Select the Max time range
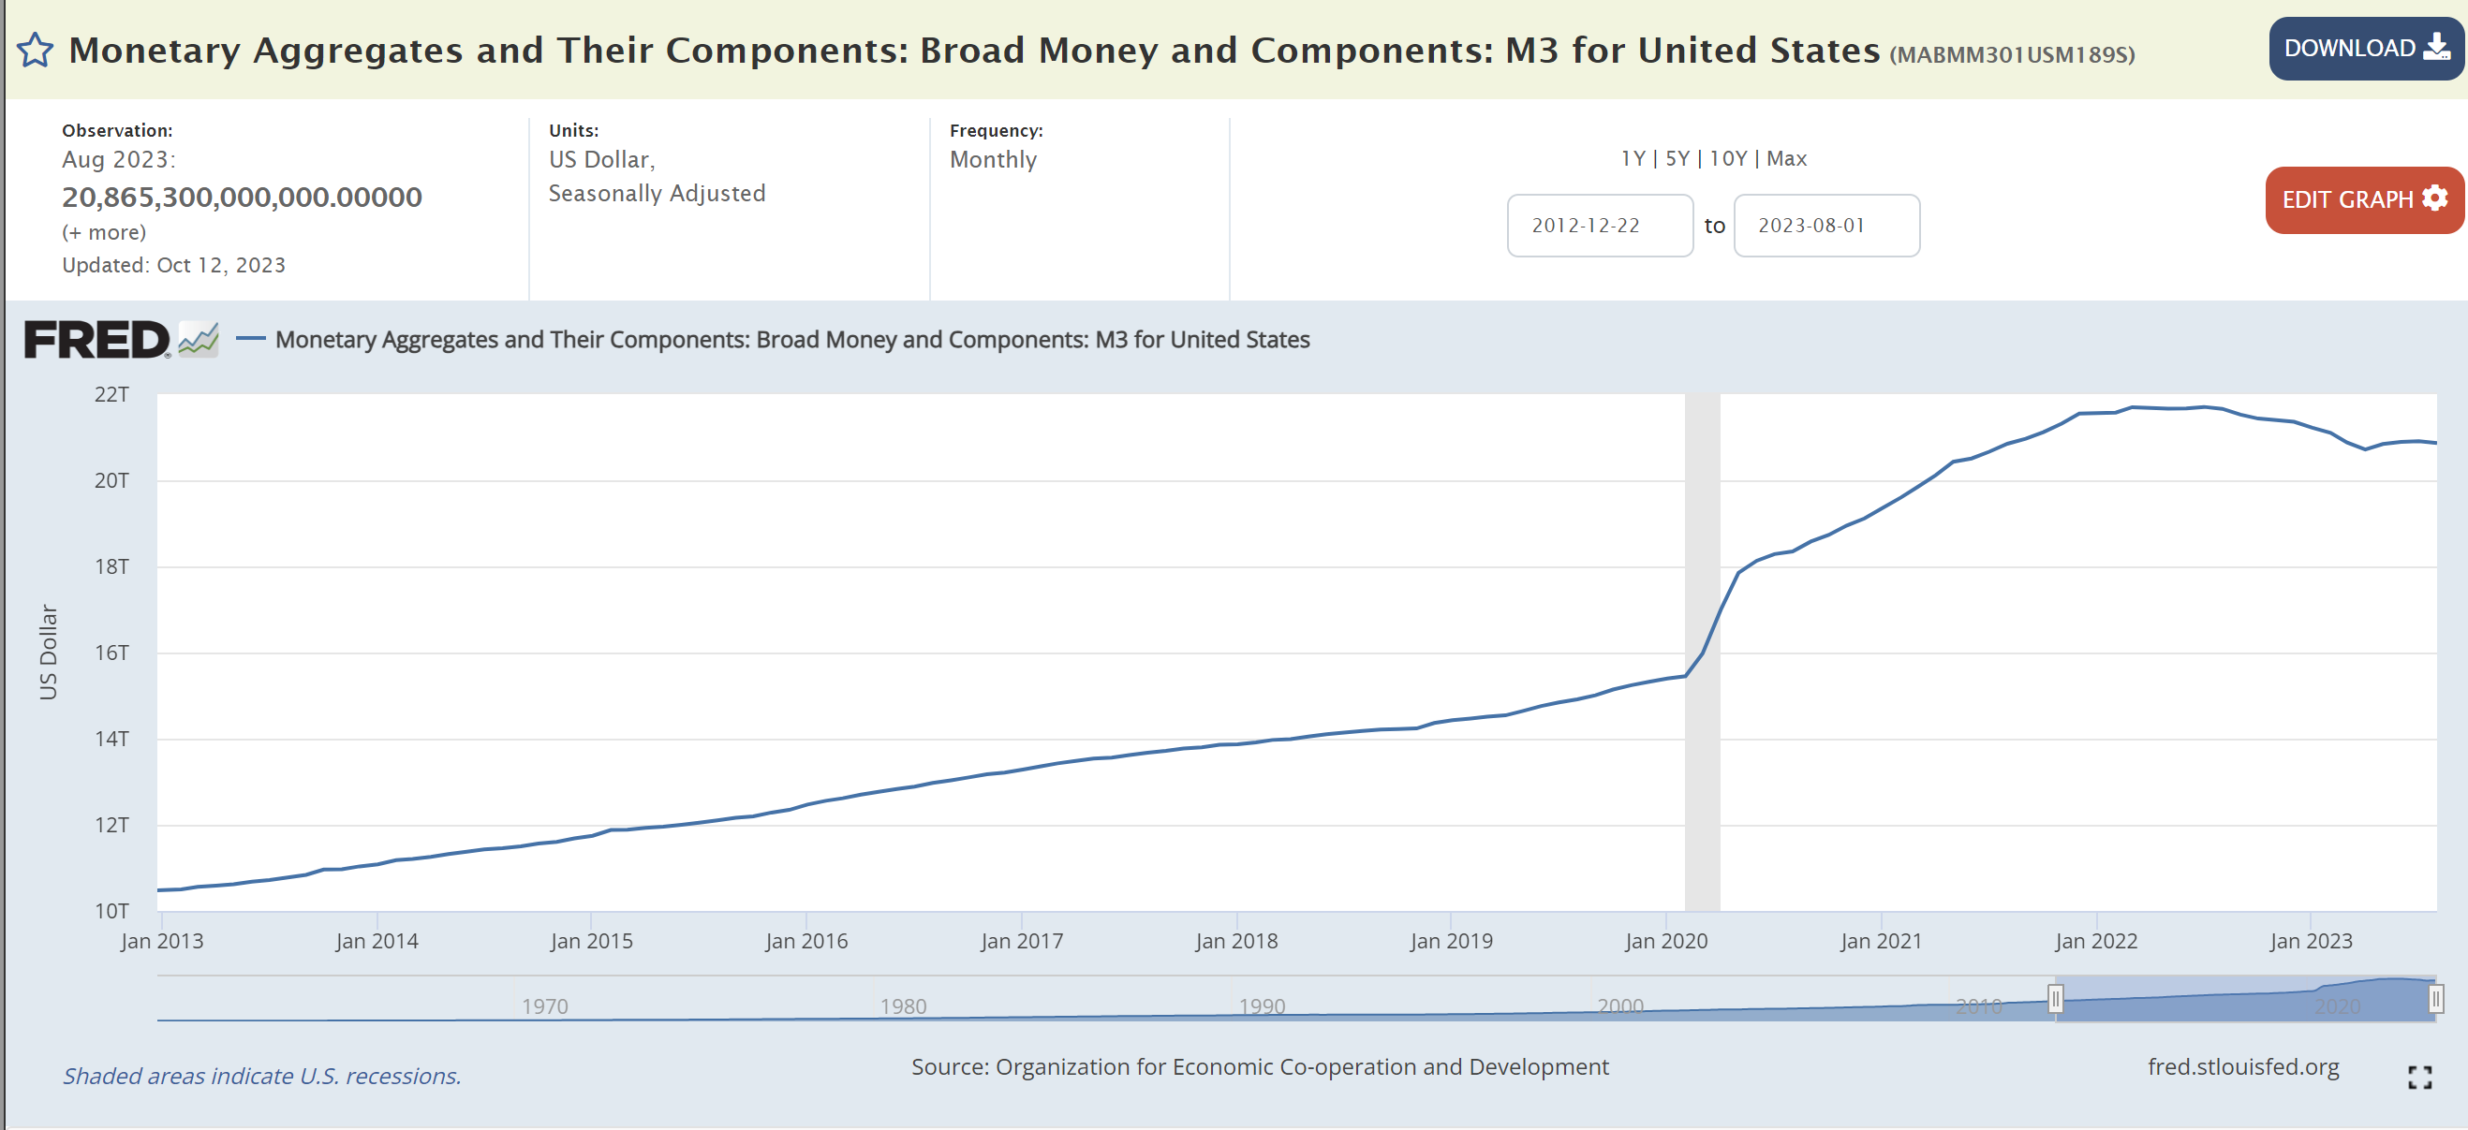2468x1130 pixels. pos(1786,158)
